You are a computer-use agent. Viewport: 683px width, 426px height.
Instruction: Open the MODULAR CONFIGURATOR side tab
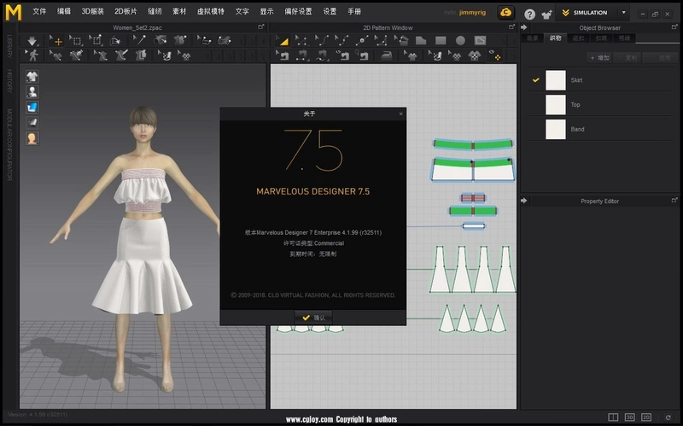(9, 144)
